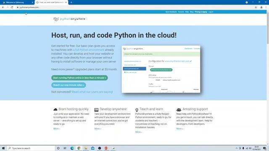Open the full Python environment link
The image size is (269, 151).
coord(89,50)
